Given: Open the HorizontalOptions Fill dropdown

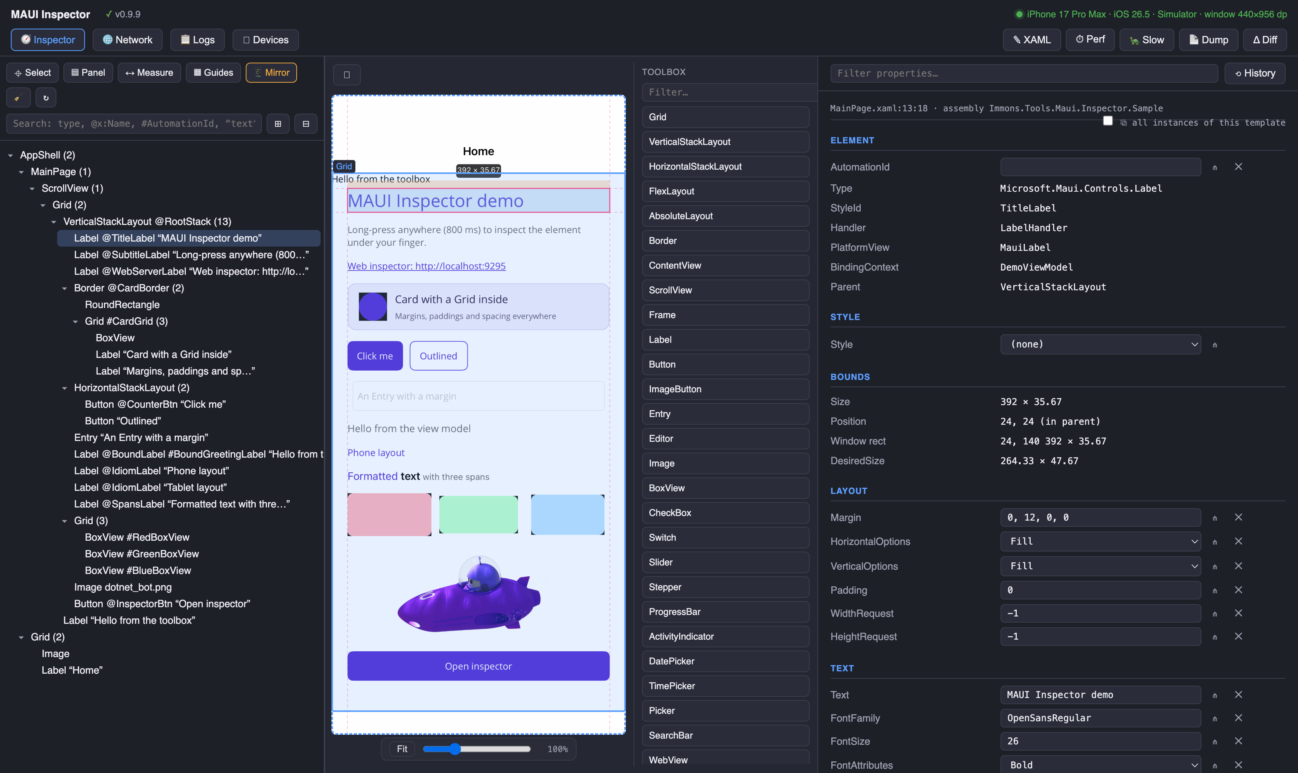Looking at the screenshot, I should tap(1101, 541).
